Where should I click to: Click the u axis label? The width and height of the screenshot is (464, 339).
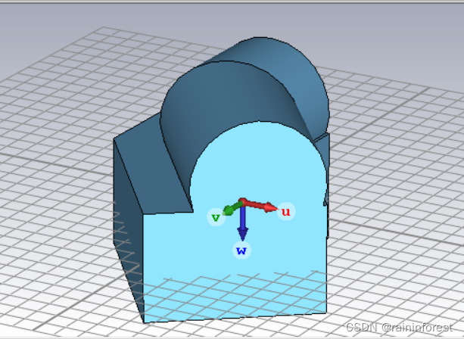click(x=286, y=212)
